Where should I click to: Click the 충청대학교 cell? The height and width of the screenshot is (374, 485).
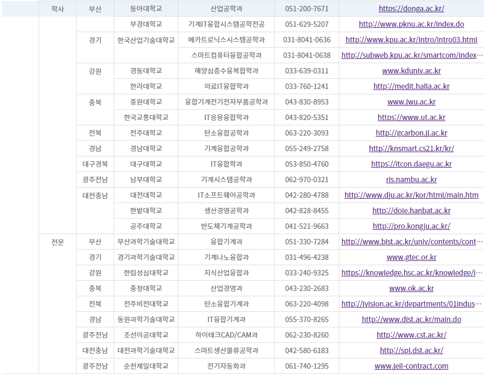click(146, 288)
